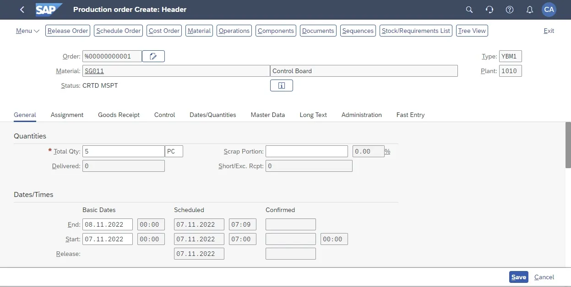Select the Goods Receipt tab
The width and height of the screenshot is (571, 287).
[x=119, y=115]
